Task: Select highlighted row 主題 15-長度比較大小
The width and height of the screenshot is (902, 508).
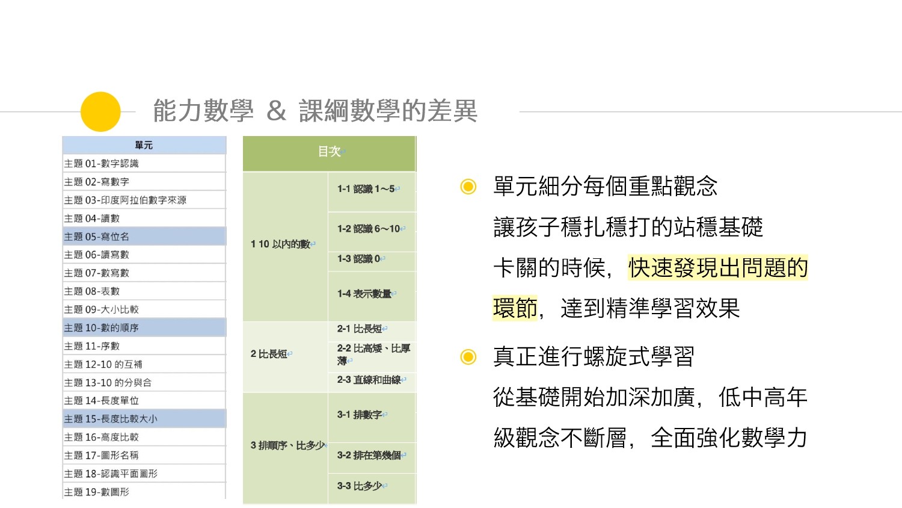Action: (144, 419)
